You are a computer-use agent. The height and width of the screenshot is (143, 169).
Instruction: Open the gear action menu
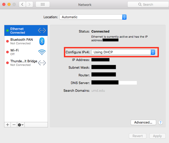tap(21, 125)
